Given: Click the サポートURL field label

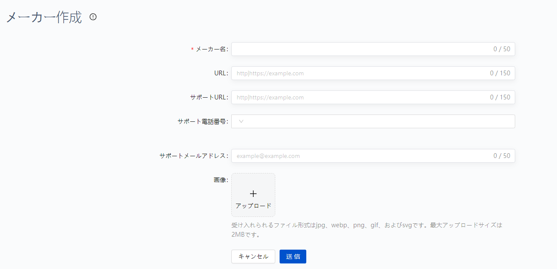Looking at the screenshot, I should 209,97.
